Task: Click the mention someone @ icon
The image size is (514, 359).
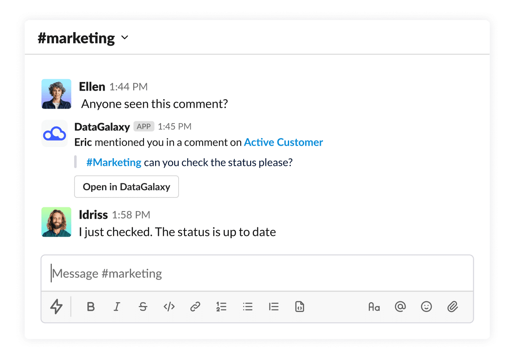Action: [x=400, y=307]
